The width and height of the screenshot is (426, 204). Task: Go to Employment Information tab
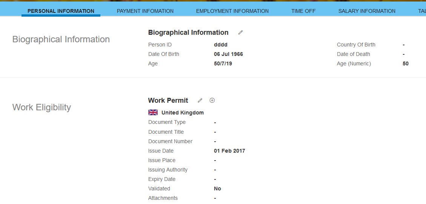click(x=232, y=11)
